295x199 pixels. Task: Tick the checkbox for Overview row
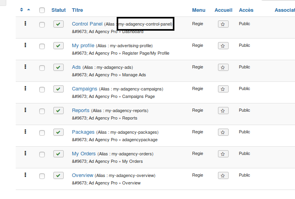coord(42,176)
